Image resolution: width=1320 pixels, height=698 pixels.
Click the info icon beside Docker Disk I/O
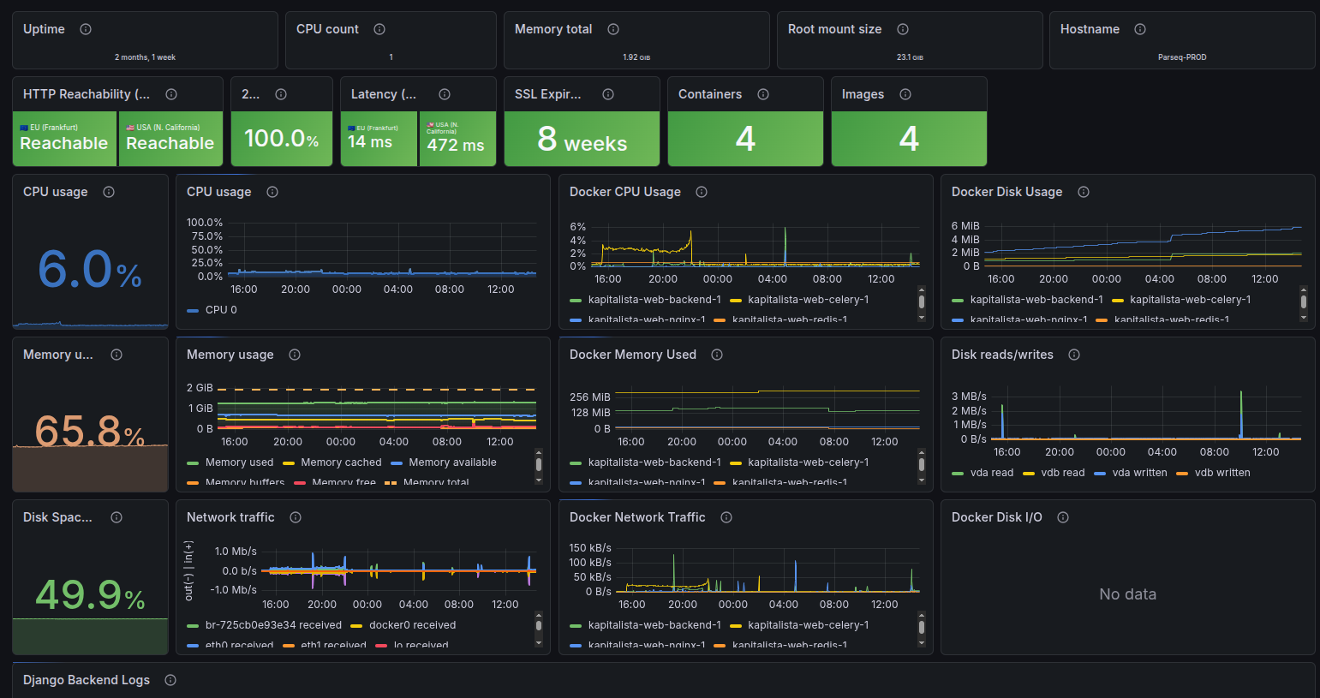(1063, 517)
